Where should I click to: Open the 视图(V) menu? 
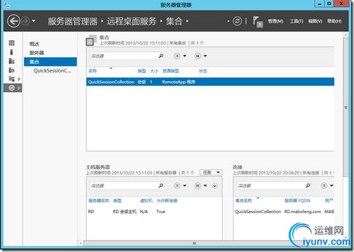pos(315,21)
